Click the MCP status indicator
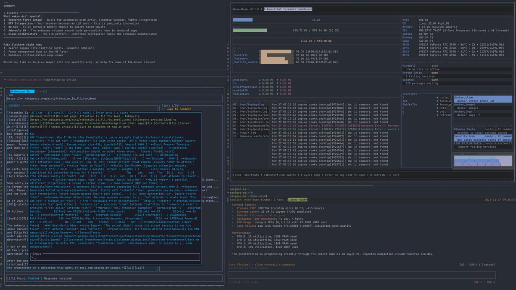This screenshot has width=516, height=290. click(x=491, y=282)
